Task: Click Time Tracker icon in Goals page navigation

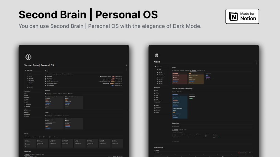Action: (x=155, y=101)
